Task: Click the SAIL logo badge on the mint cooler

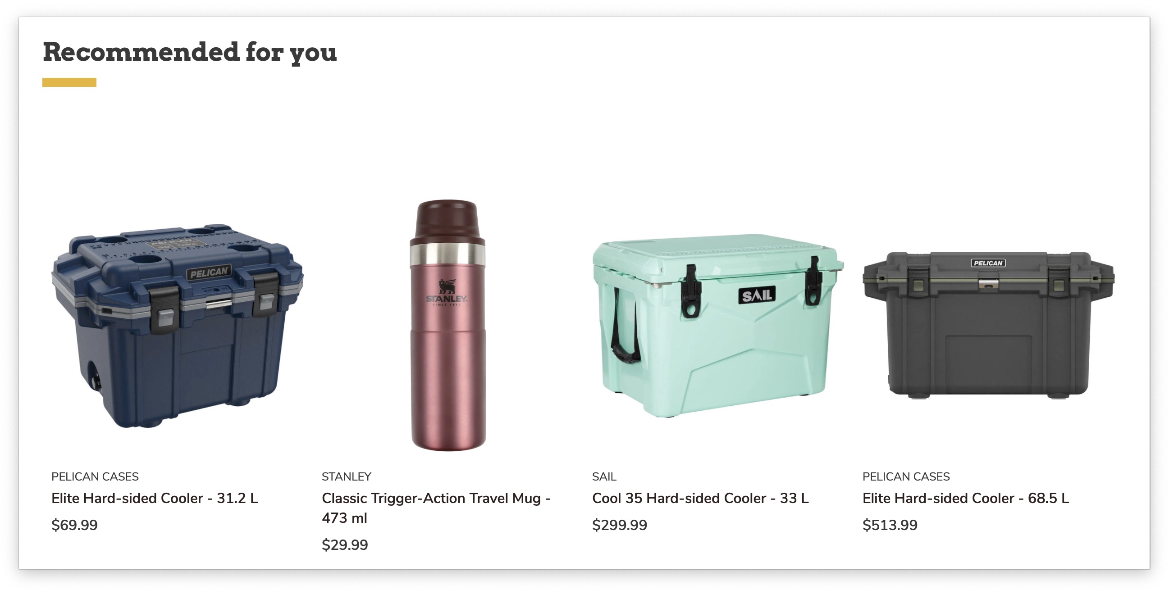Action: tap(757, 296)
